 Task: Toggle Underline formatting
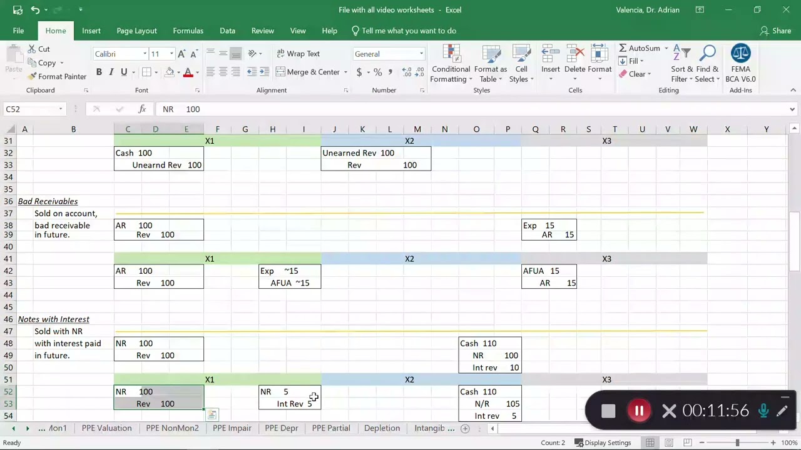(x=124, y=72)
